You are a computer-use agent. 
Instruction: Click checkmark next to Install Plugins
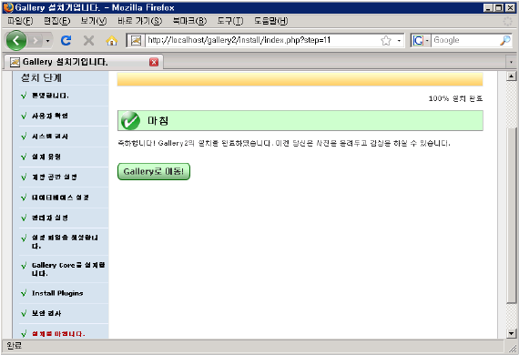click(24, 293)
